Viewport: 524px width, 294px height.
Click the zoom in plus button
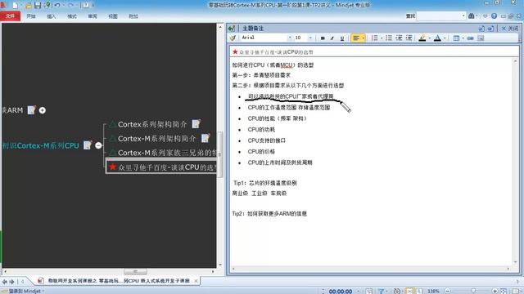click(x=495, y=291)
